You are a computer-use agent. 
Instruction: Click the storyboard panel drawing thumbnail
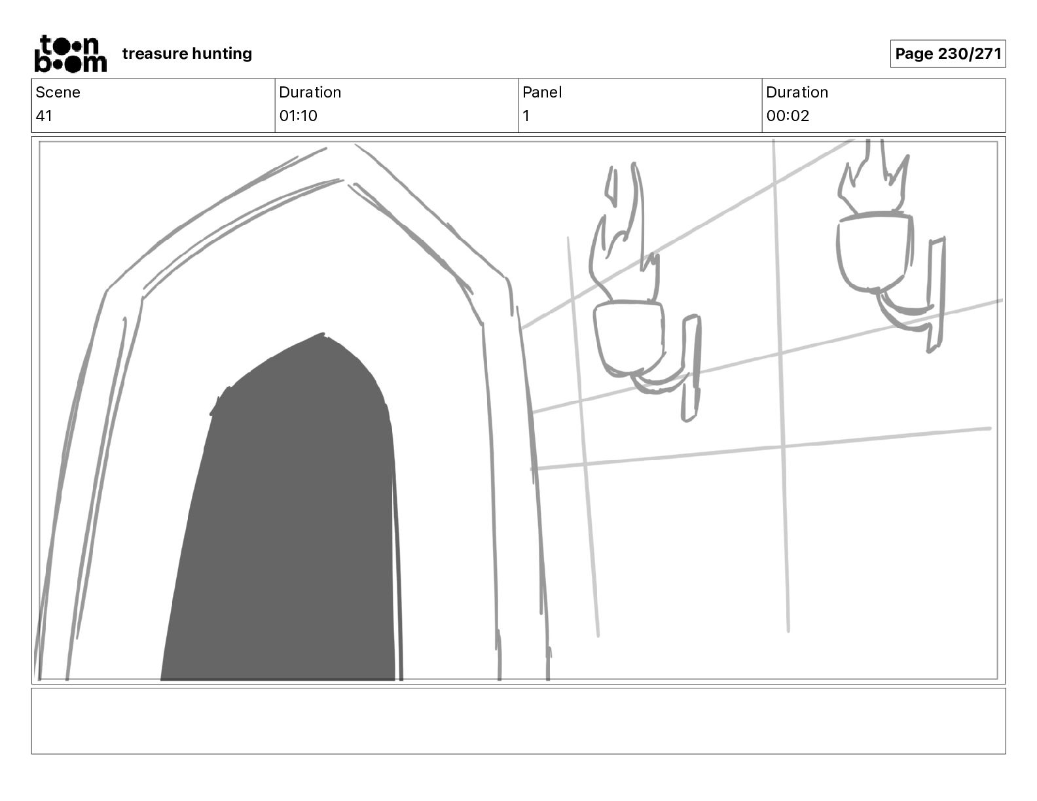point(518,410)
